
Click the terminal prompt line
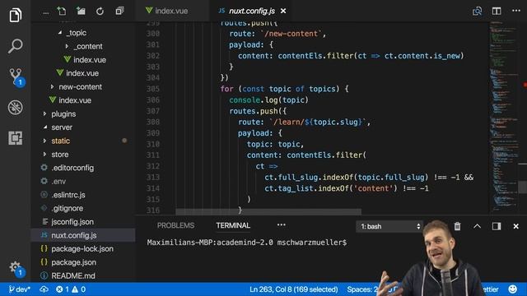[x=247, y=243]
